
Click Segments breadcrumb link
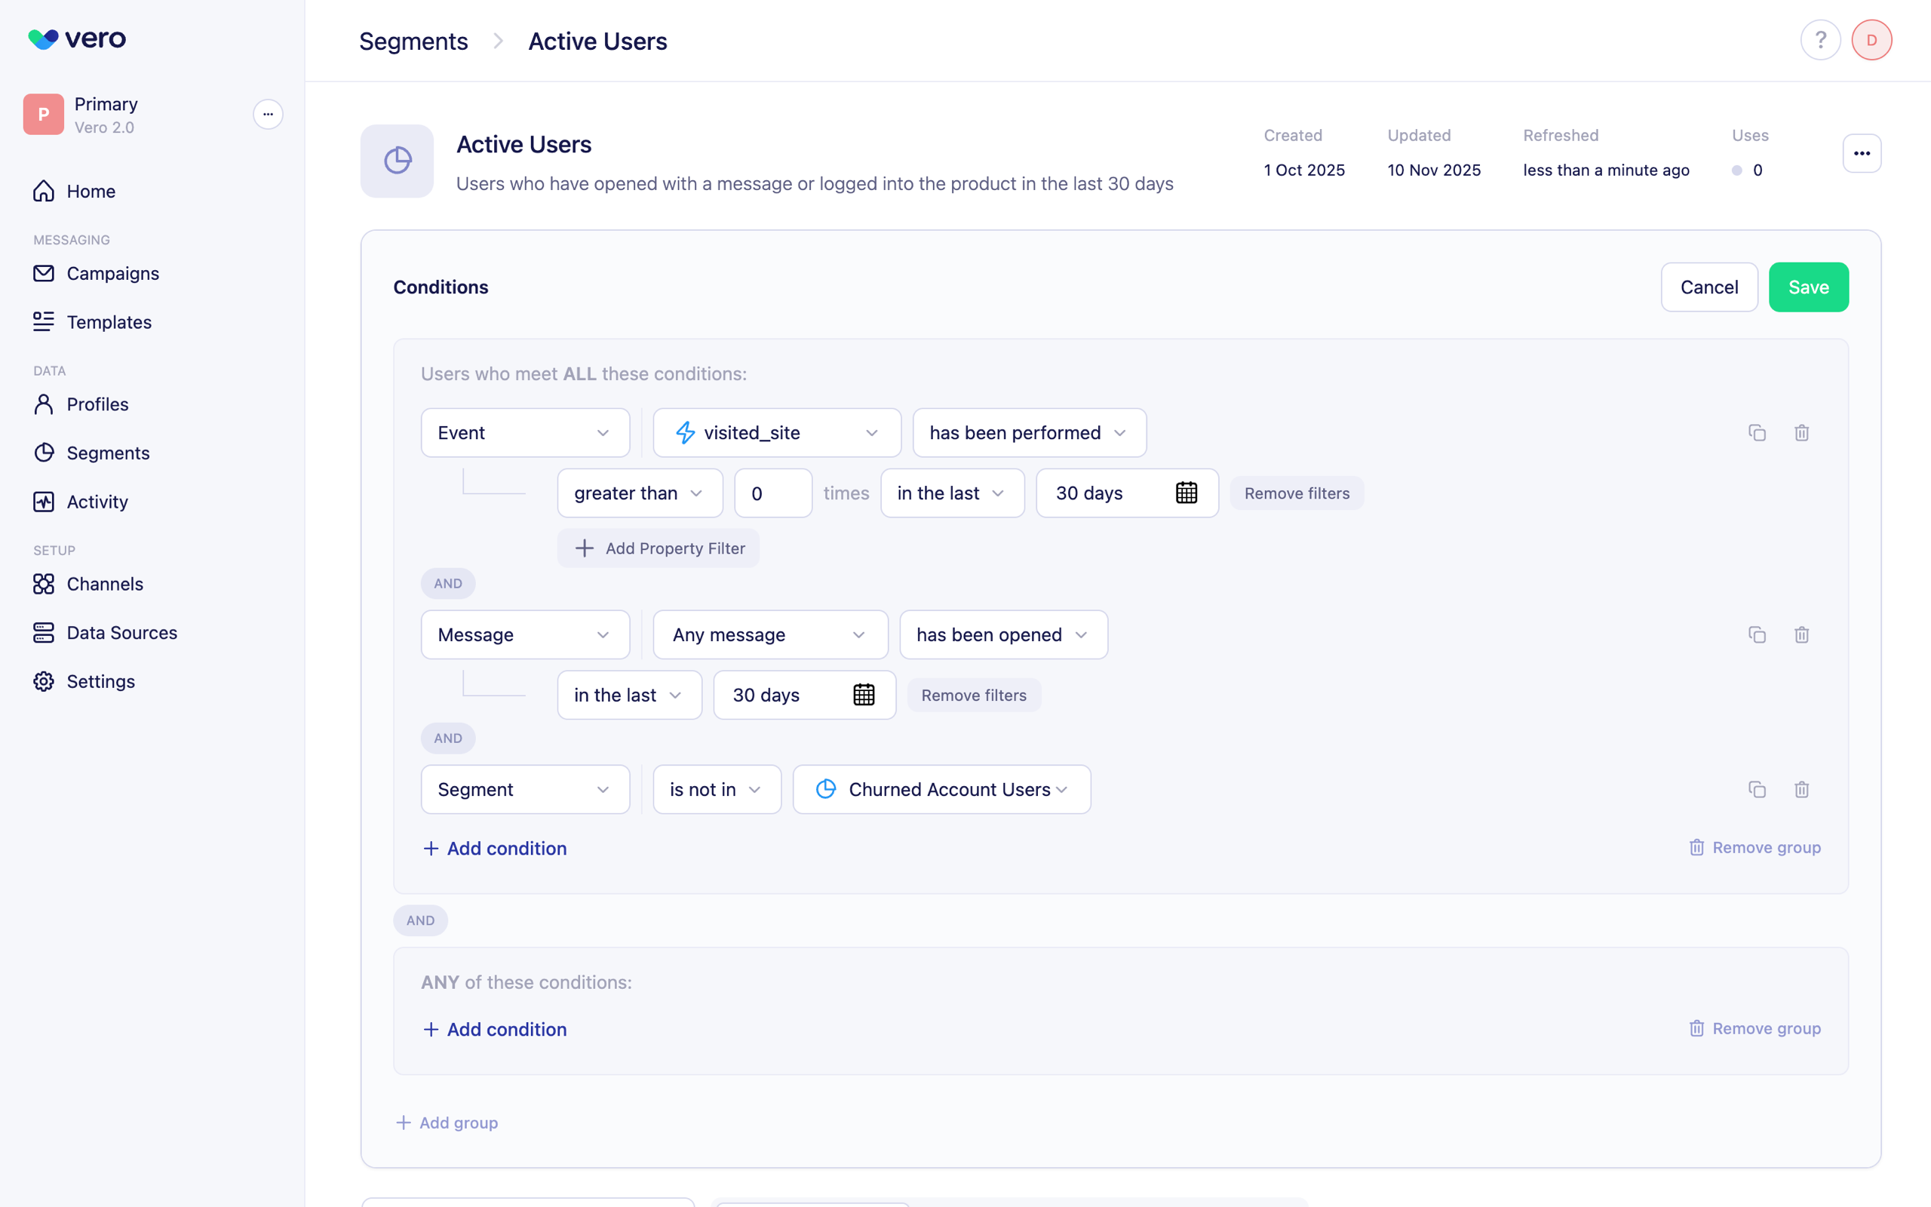[x=413, y=41]
